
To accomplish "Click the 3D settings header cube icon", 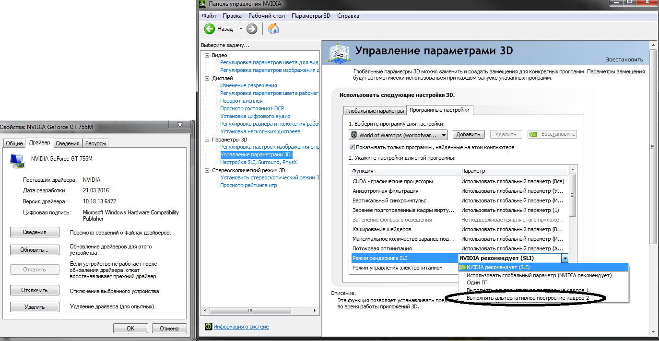I will (338, 53).
